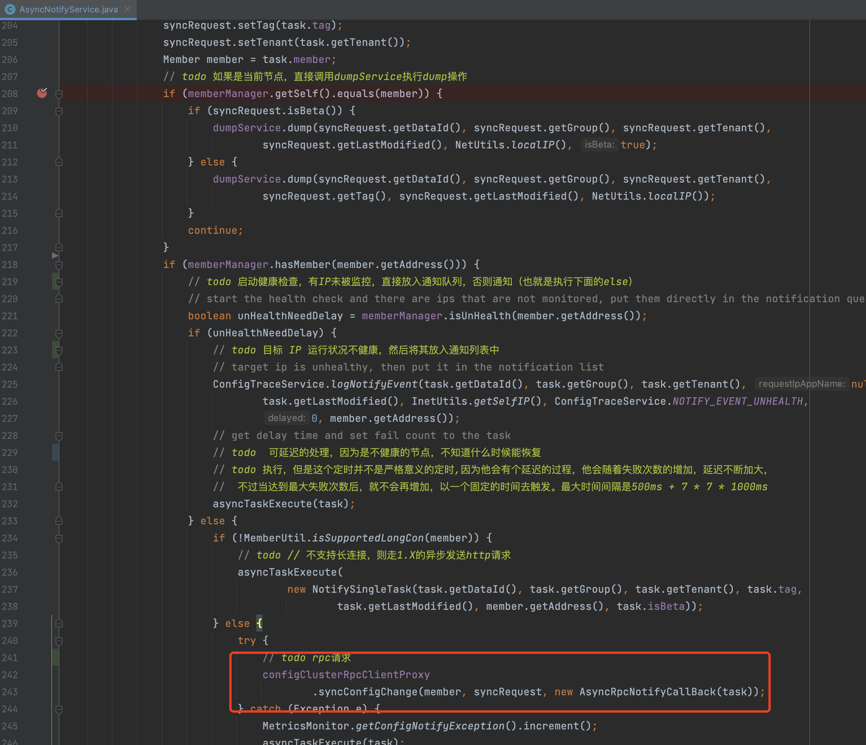Click the 'delayed:' inlay parameter hint

pyautogui.click(x=286, y=418)
